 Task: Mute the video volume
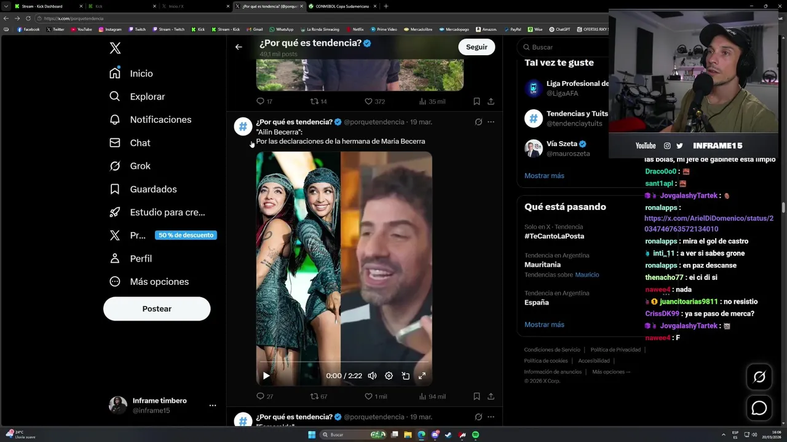click(x=372, y=376)
